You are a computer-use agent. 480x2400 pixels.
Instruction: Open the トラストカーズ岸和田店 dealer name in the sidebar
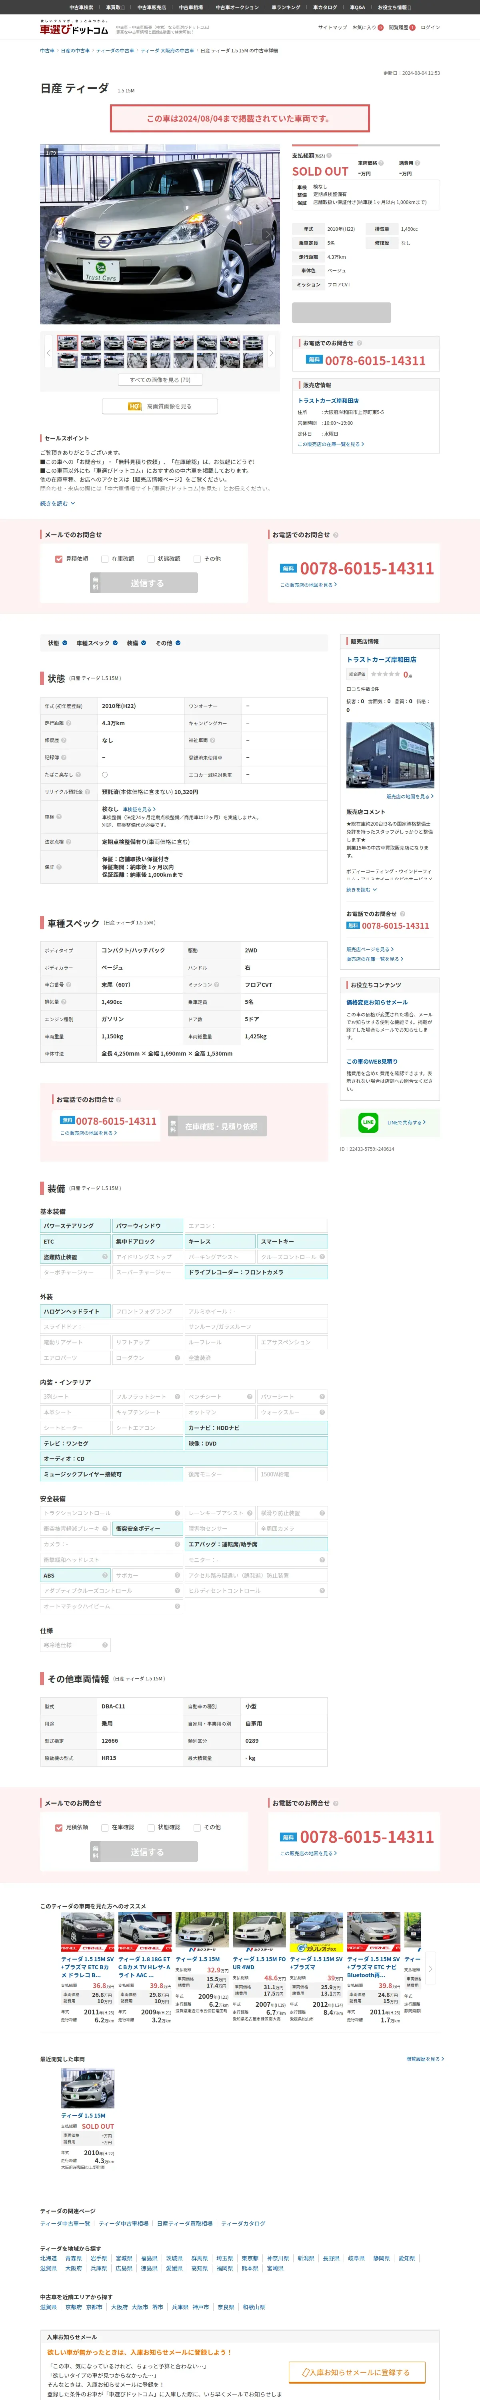[x=381, y=660]
